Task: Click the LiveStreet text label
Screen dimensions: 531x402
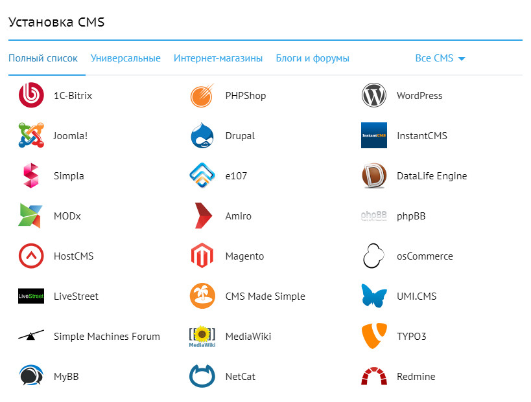Action: pyautogui.click(x=76, y=296)
